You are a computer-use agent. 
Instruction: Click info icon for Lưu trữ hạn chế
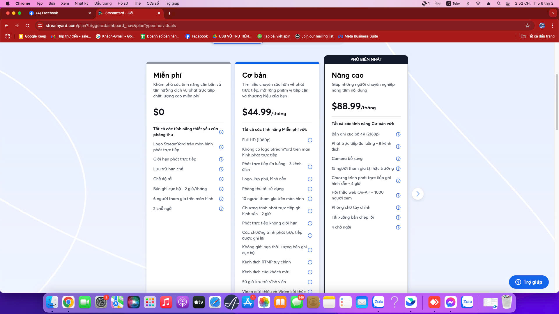[221, 169]
